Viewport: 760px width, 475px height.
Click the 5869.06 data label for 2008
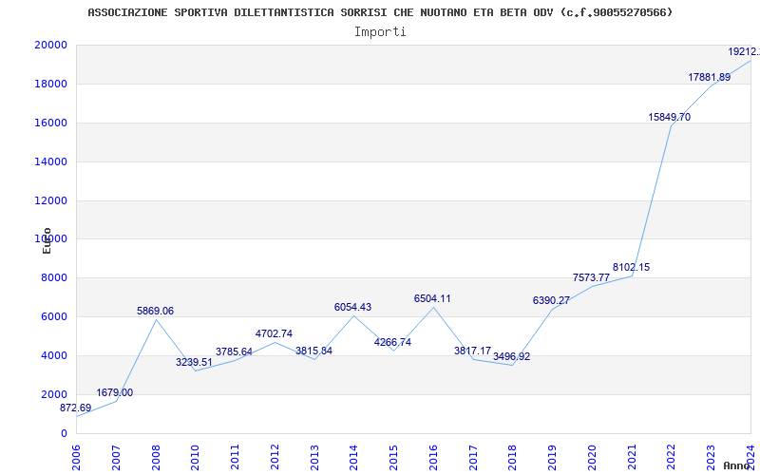coord(156,312)
